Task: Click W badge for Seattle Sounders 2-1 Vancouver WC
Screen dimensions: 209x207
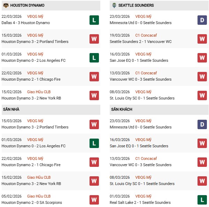Action: pyautogui.click(x=202, y=39)
